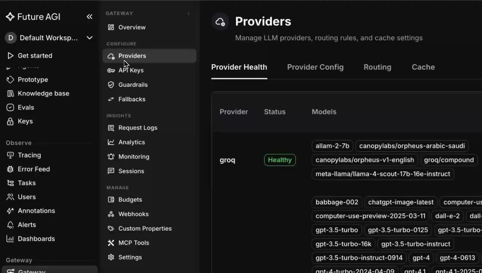Image resolution: width=482 pixels, height=273 pixels.
Task: Open the Dashboards page
Action: click(x=36, y=239)
